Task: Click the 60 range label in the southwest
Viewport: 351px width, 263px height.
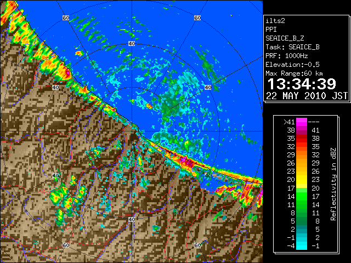Action: [66, 245]
